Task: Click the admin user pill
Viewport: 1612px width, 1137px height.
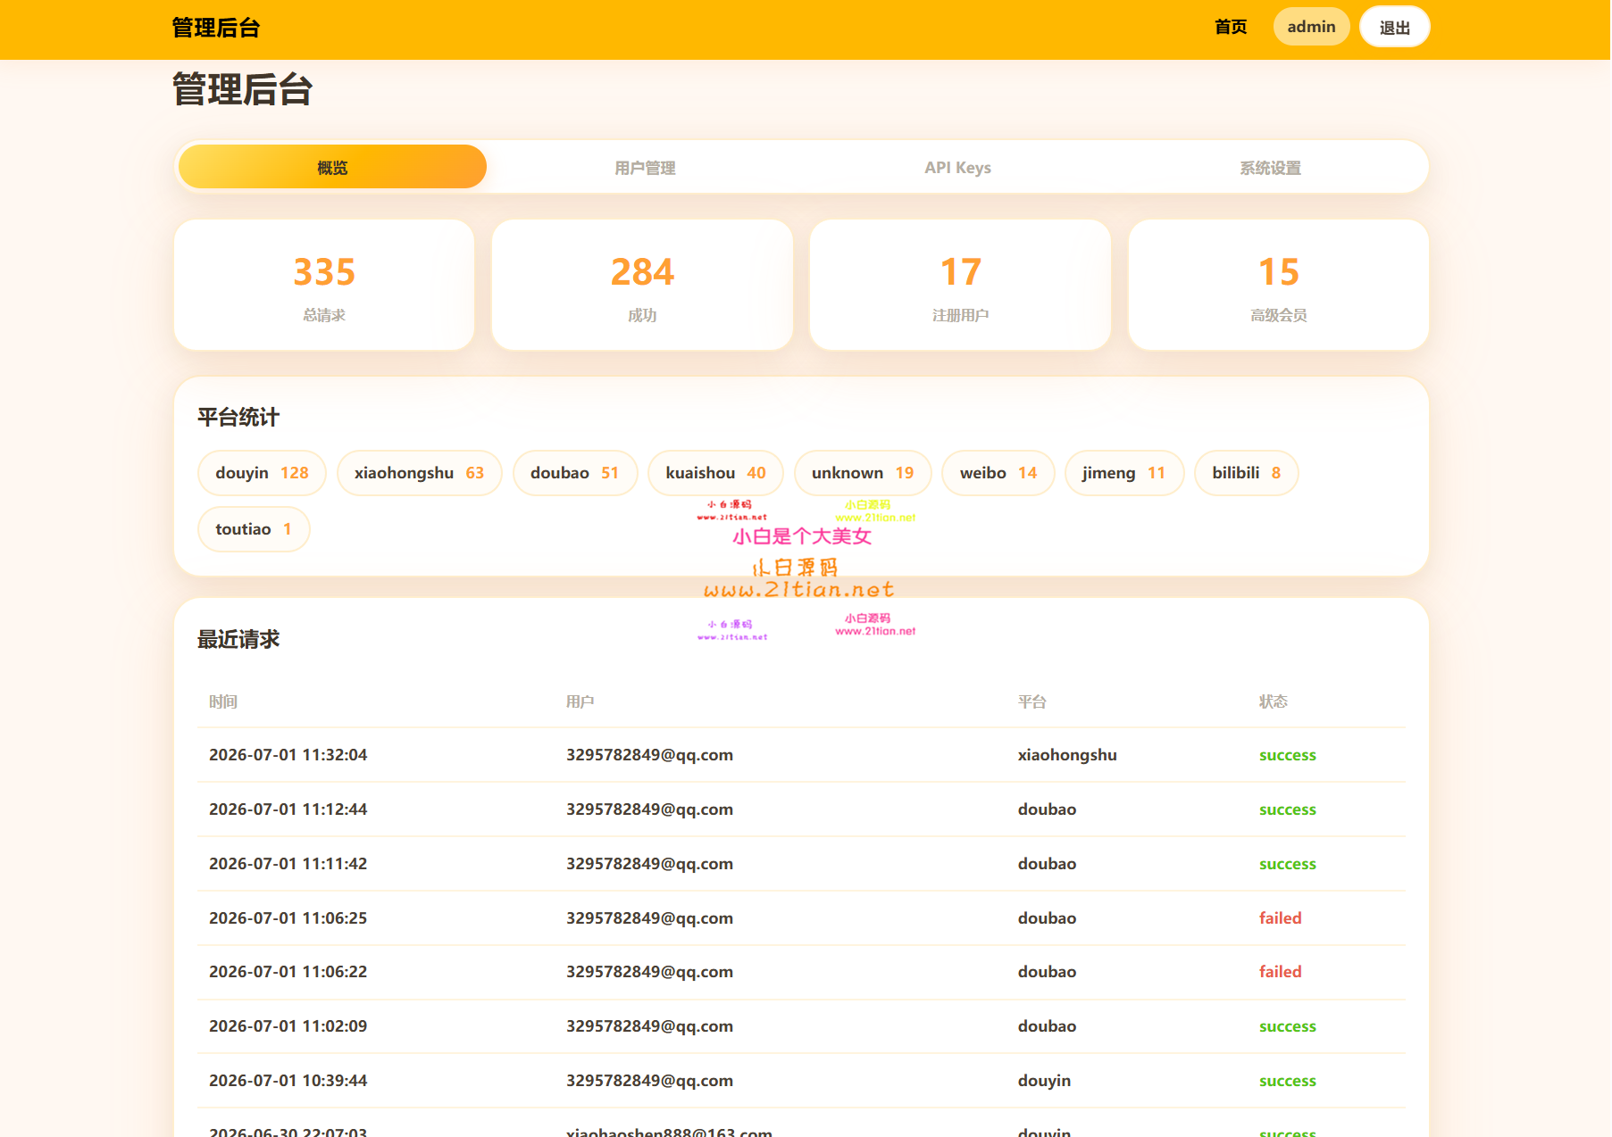Action: point(1311,27)
